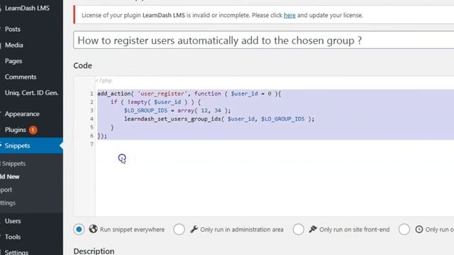Open All Snippets submenu item

(x=13, y=164)
